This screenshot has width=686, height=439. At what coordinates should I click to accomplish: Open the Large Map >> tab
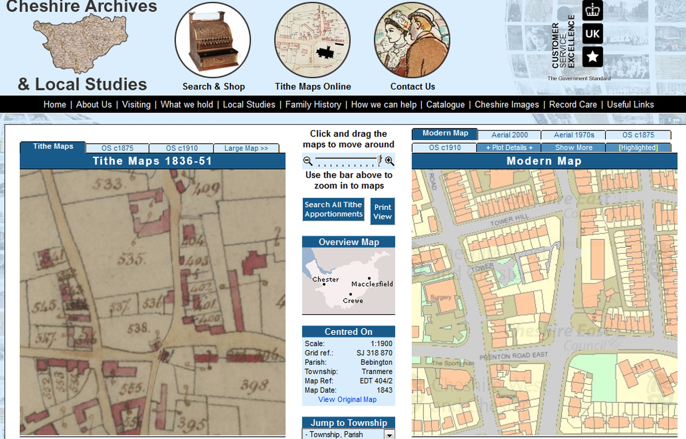click(x=246, y=148)
